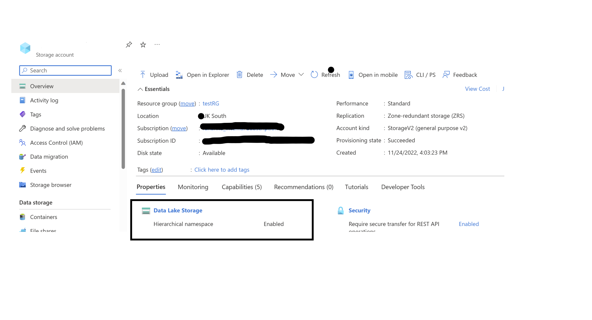The image size is (592, 320).
Task: Collapse the sidebar with double chevron
Action: pyautogui.click(x=120, y=70)
